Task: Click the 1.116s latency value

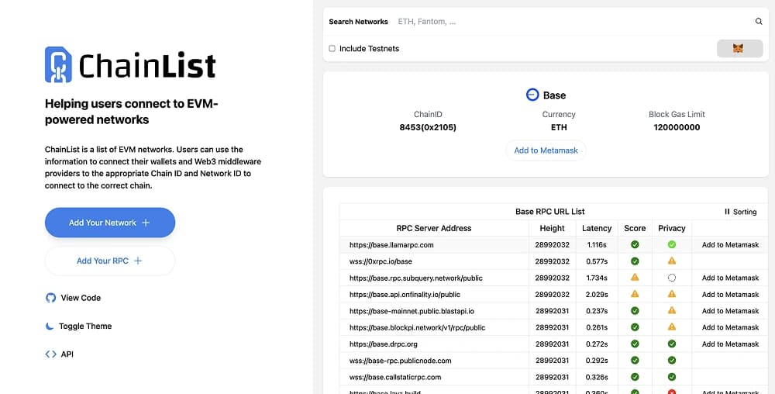Action: pyautogui.click(x=597, y=245)
